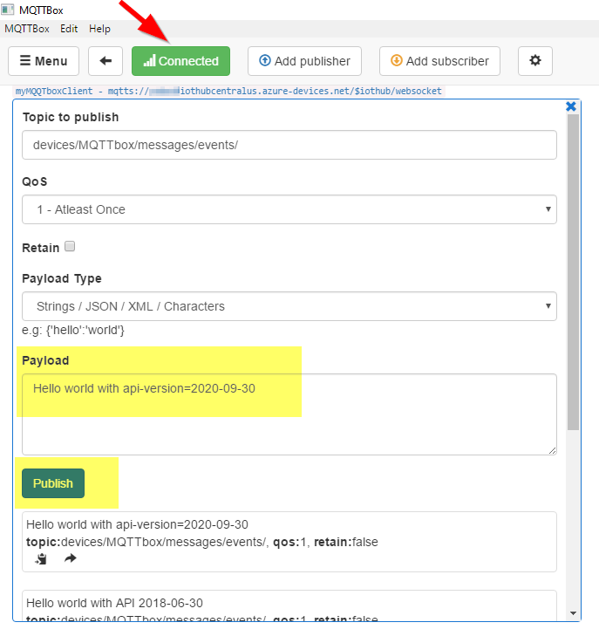Copy payload icon for api-version=2020-09-30 message

(x=41, y=559)
